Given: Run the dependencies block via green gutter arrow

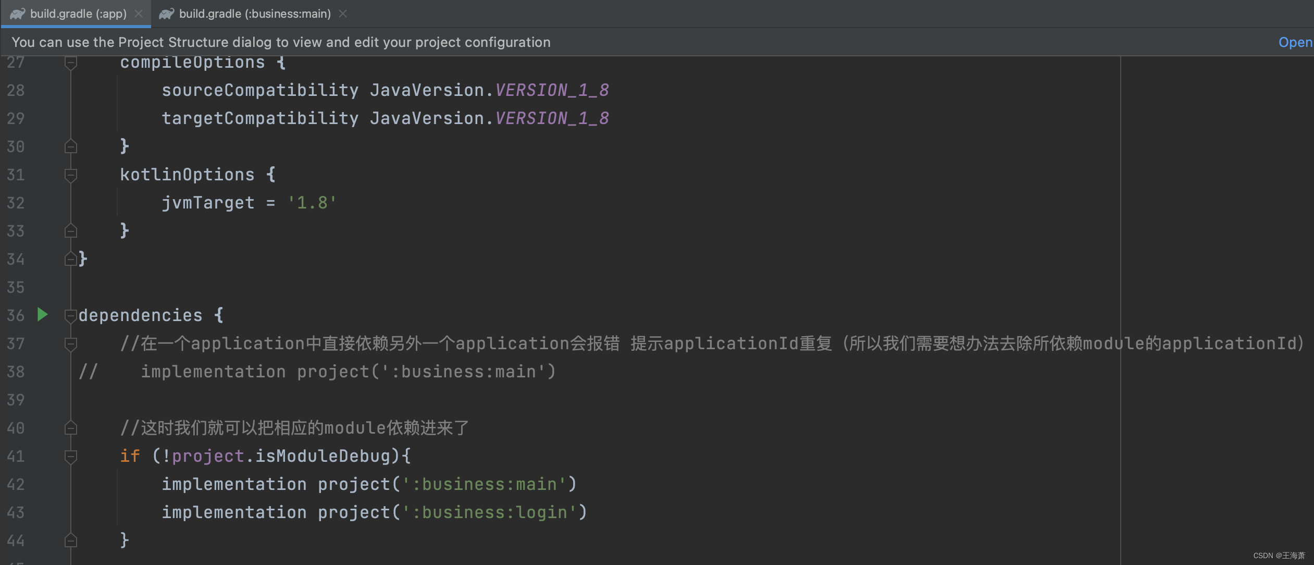Looking at the screenshot, I should (42, 314).
